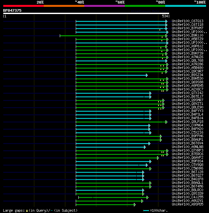Click hit label UniRef100_B6T4M6
The height and width of the screenshot is (213, 209).
click(187, 186)
